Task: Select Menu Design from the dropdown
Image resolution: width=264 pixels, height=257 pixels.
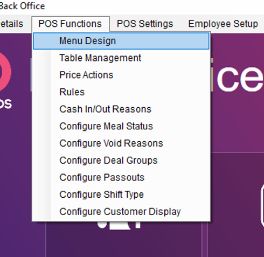Action: pyautogui.click(x=121, y=41)
